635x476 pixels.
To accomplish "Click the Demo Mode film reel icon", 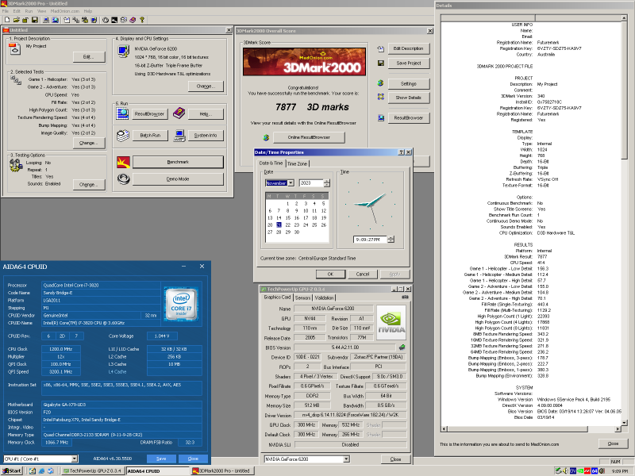I will coord(123,179).
